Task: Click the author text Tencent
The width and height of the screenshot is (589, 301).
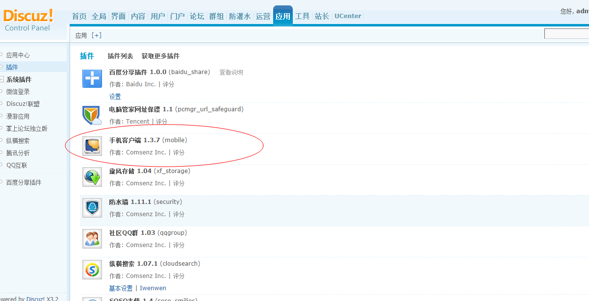Action: [138, 122]
